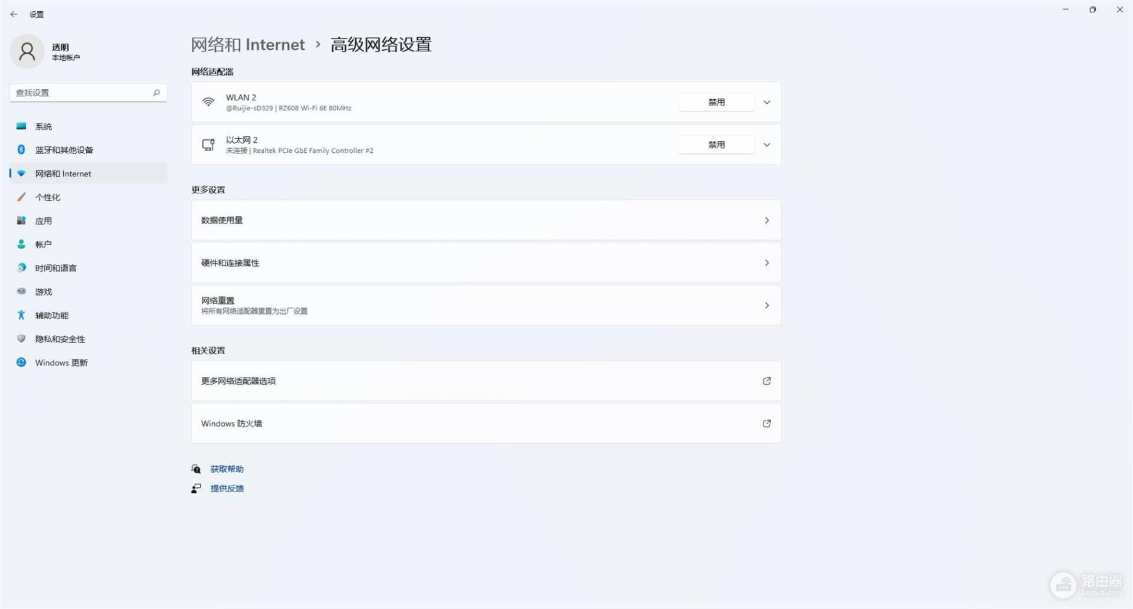Click the Bluetooth icon in the sidebar
Screen dimensions: 1133x609
21,150
